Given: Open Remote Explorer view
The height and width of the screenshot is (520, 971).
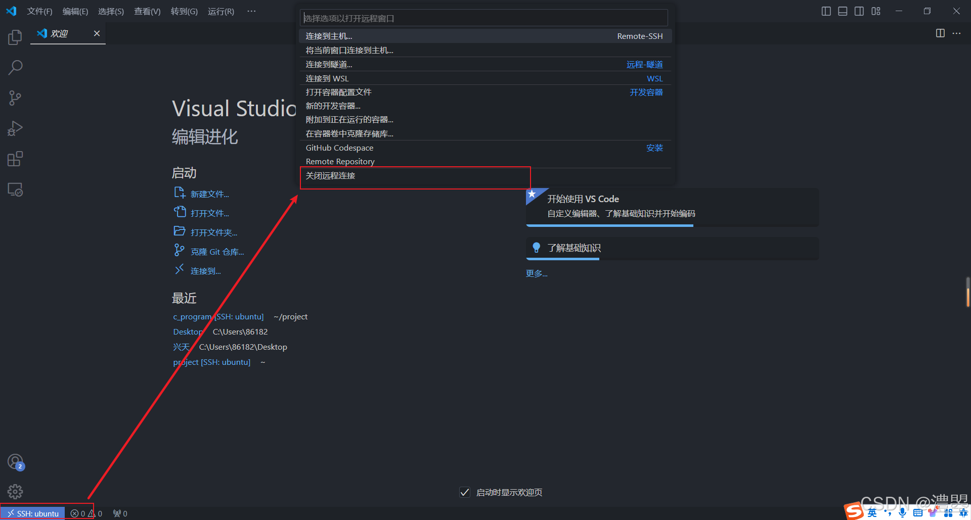Looking at the screenshot, I should 15,190.
